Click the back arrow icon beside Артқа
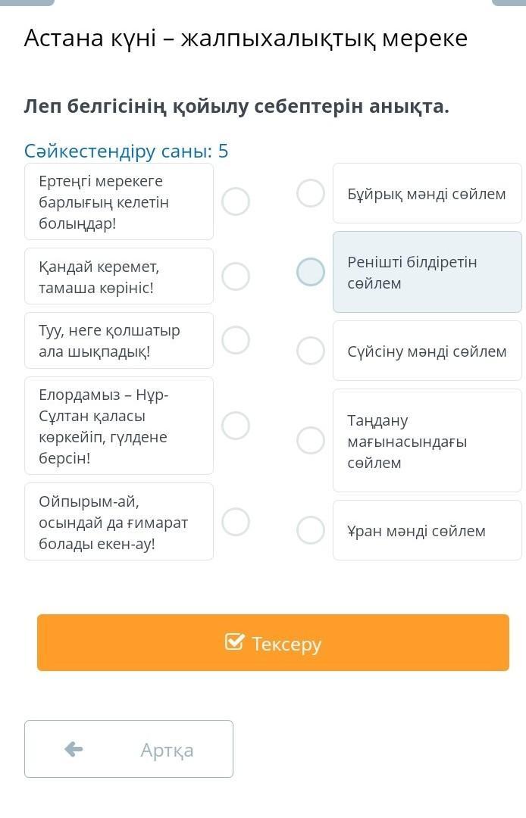Screen dimensions: 526x818 [74, 749]
